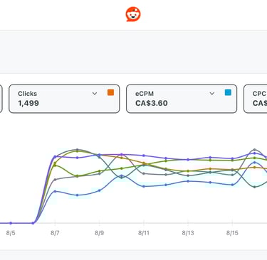Click the 8/9 date axis label

coord(99,233)
